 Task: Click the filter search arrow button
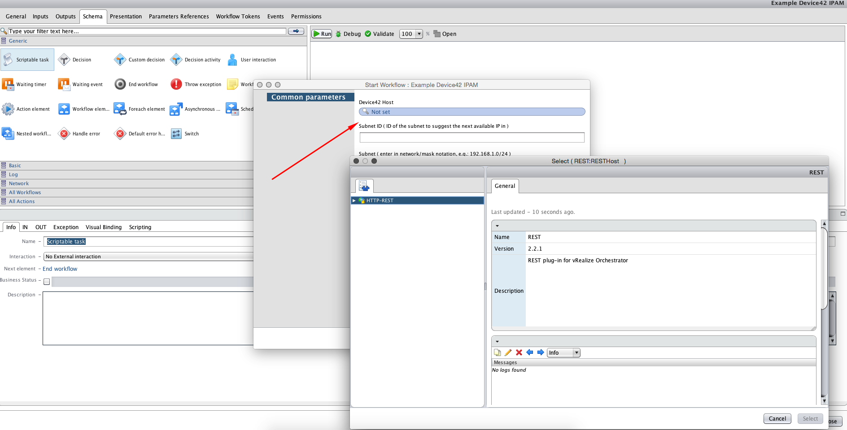point(296,31)
